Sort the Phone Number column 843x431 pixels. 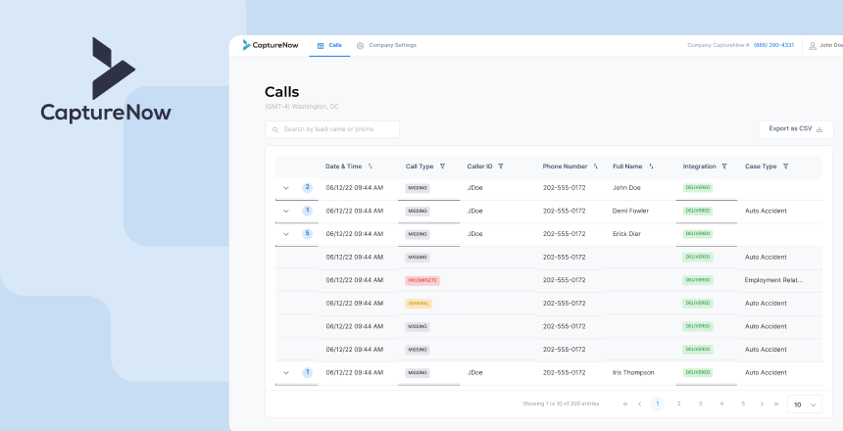point(596,167)
